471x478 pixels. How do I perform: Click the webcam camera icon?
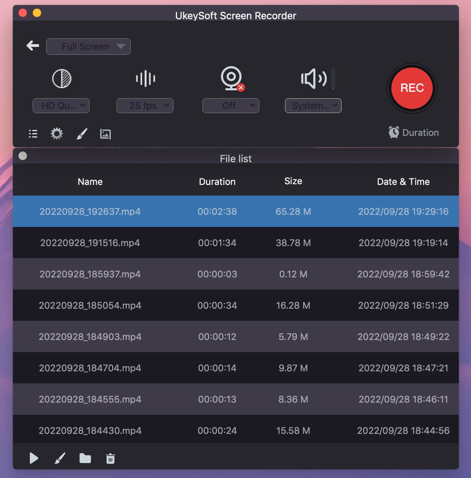[x=231, y=78]
